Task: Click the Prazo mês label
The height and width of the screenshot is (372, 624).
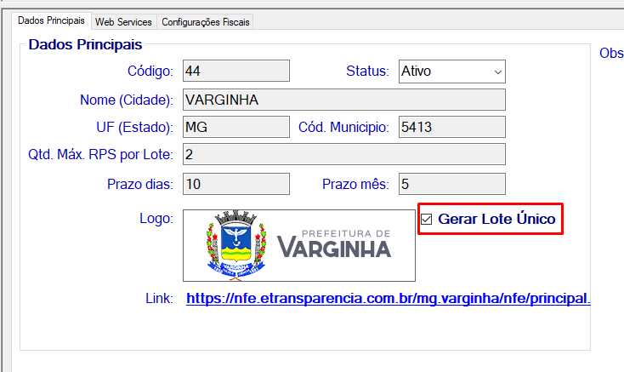Action: pos(355,184)
